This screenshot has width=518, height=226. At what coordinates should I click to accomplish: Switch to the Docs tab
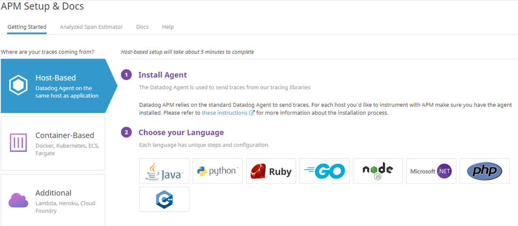click(142, 27)
